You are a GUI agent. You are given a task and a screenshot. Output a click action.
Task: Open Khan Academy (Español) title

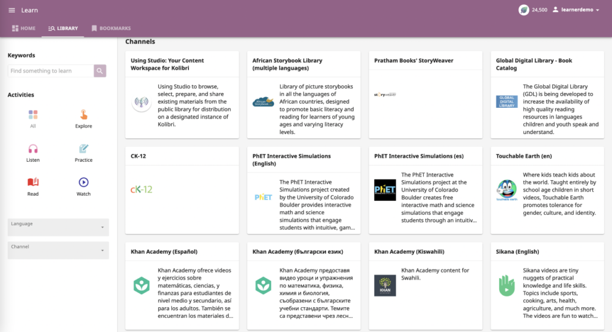pos(164,252)
